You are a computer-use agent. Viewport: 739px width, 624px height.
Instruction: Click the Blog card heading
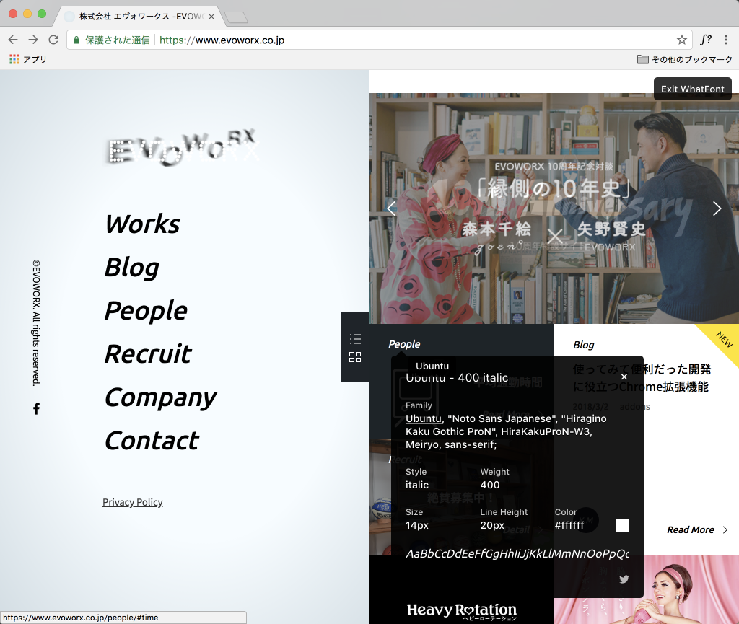(x=583, y=345)
